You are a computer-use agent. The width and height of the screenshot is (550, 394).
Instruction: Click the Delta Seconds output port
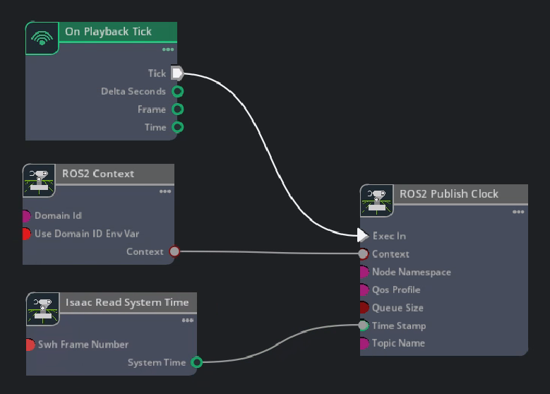(x=178, y=91)
